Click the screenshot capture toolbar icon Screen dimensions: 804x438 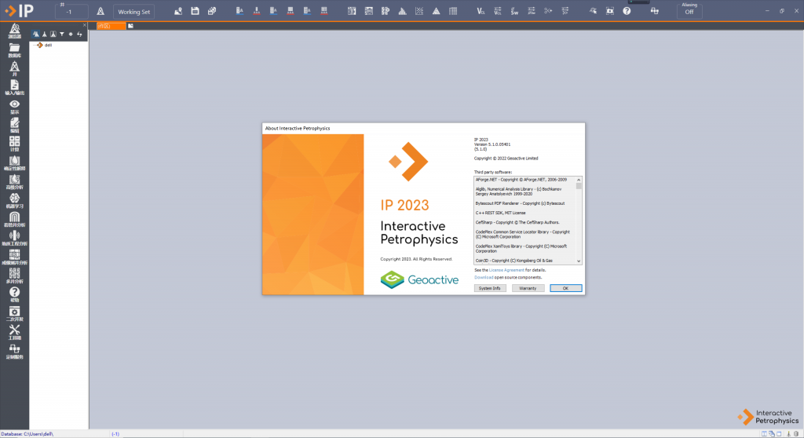pyautogui.click(x=609, y=11)
